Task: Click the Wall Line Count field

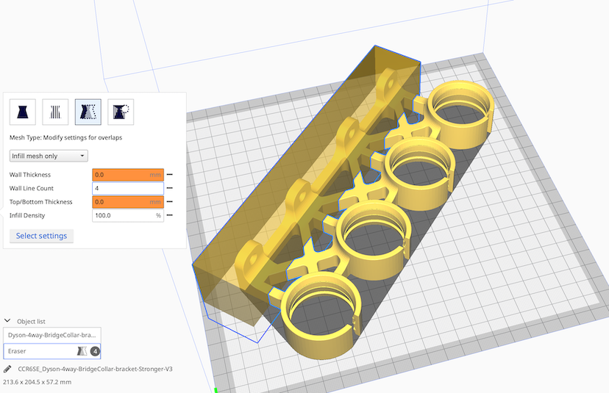Action: [x=127, y=188]
